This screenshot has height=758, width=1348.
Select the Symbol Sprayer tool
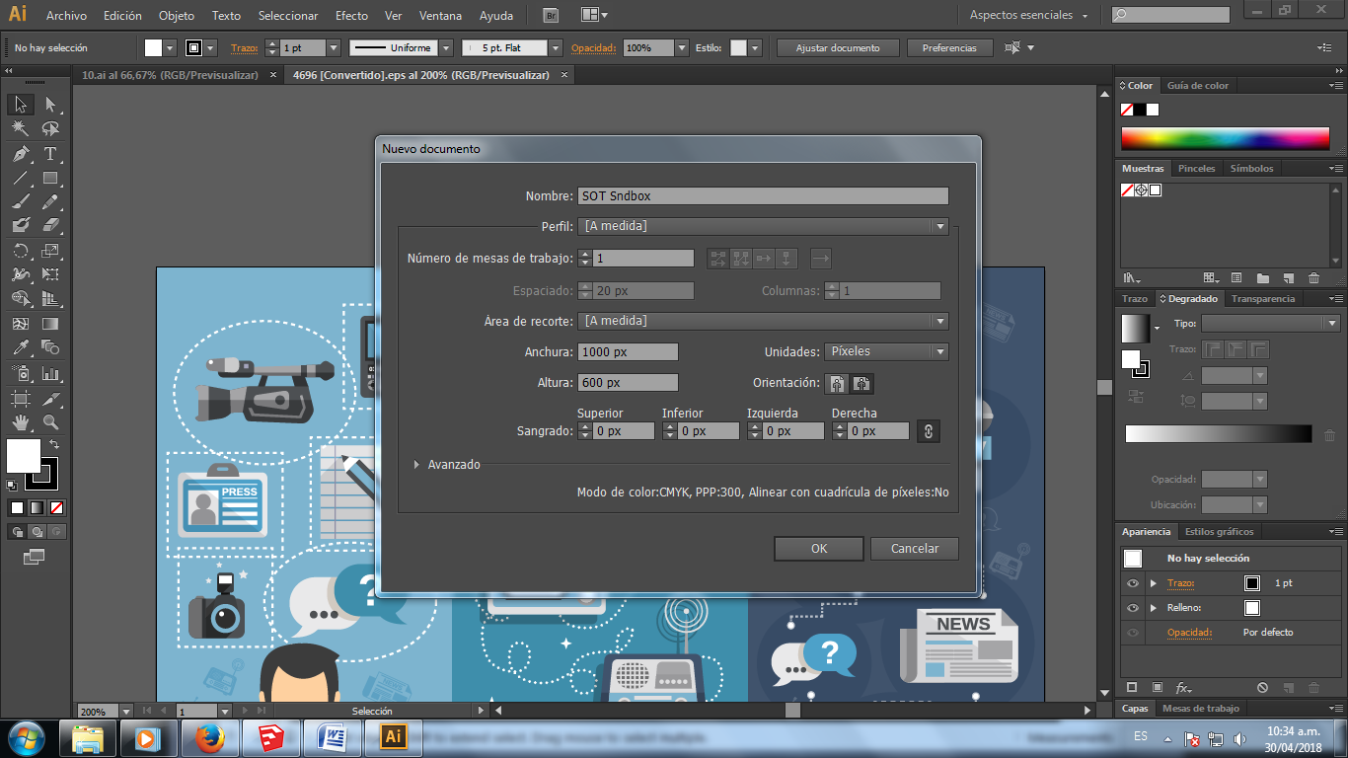[x=20, y=374]
